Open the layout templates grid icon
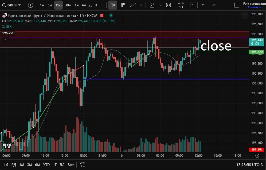The height and width of the screenshot is (170, 266). pos(169,5)
